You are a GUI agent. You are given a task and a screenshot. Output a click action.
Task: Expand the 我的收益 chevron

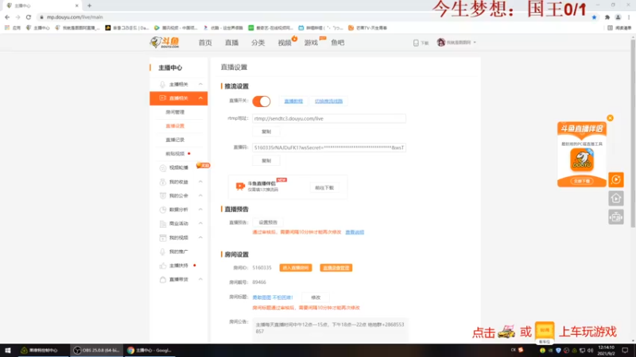200,182
